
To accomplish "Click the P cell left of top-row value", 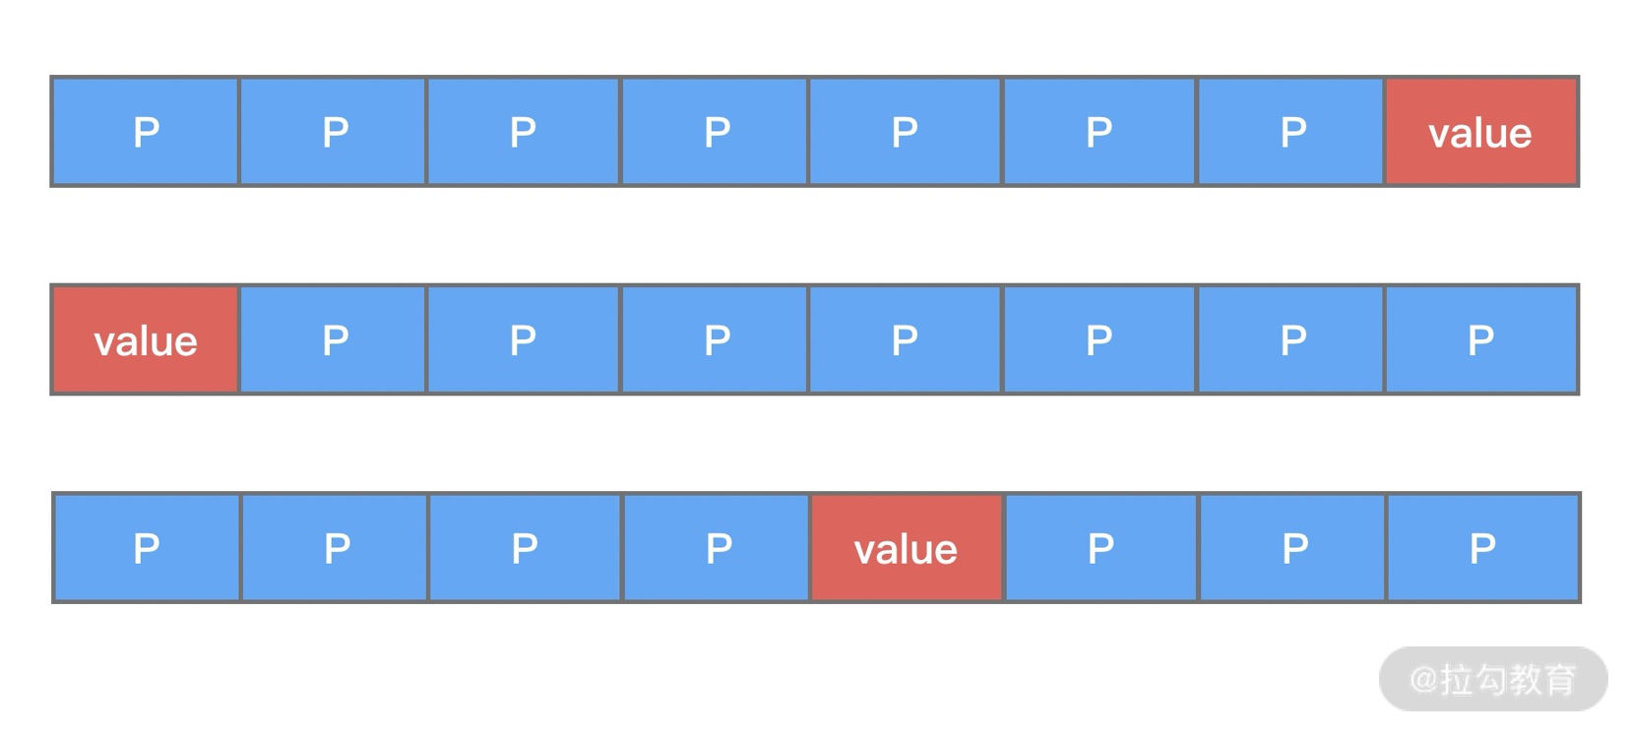I will (1290, 132).
